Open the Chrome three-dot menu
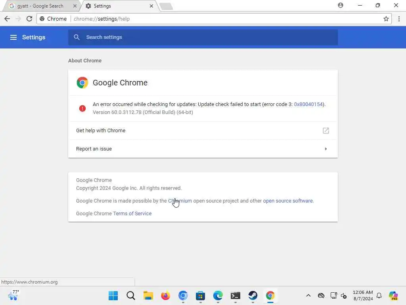The image size is (406, 305). coord(399,19)
